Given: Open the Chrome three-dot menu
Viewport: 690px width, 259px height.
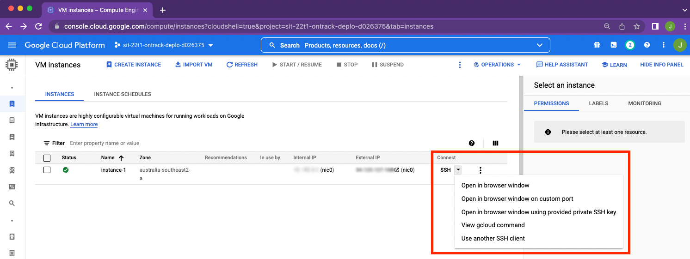Looking at the screenshot, I should coord(684,26).
